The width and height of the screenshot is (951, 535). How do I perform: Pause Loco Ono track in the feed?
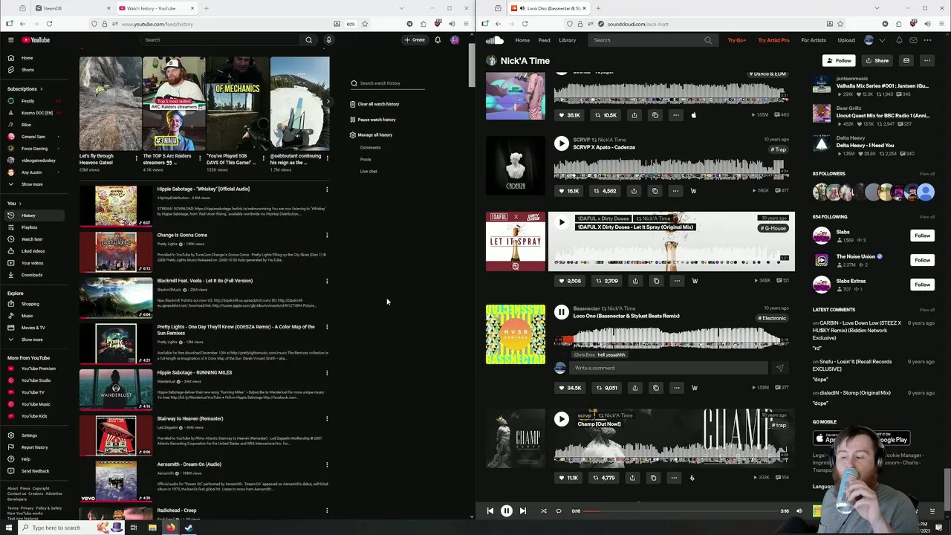[x=562, y=313]
